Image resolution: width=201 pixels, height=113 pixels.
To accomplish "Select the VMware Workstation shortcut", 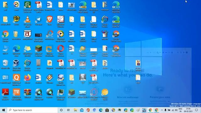I will (50, 51).
